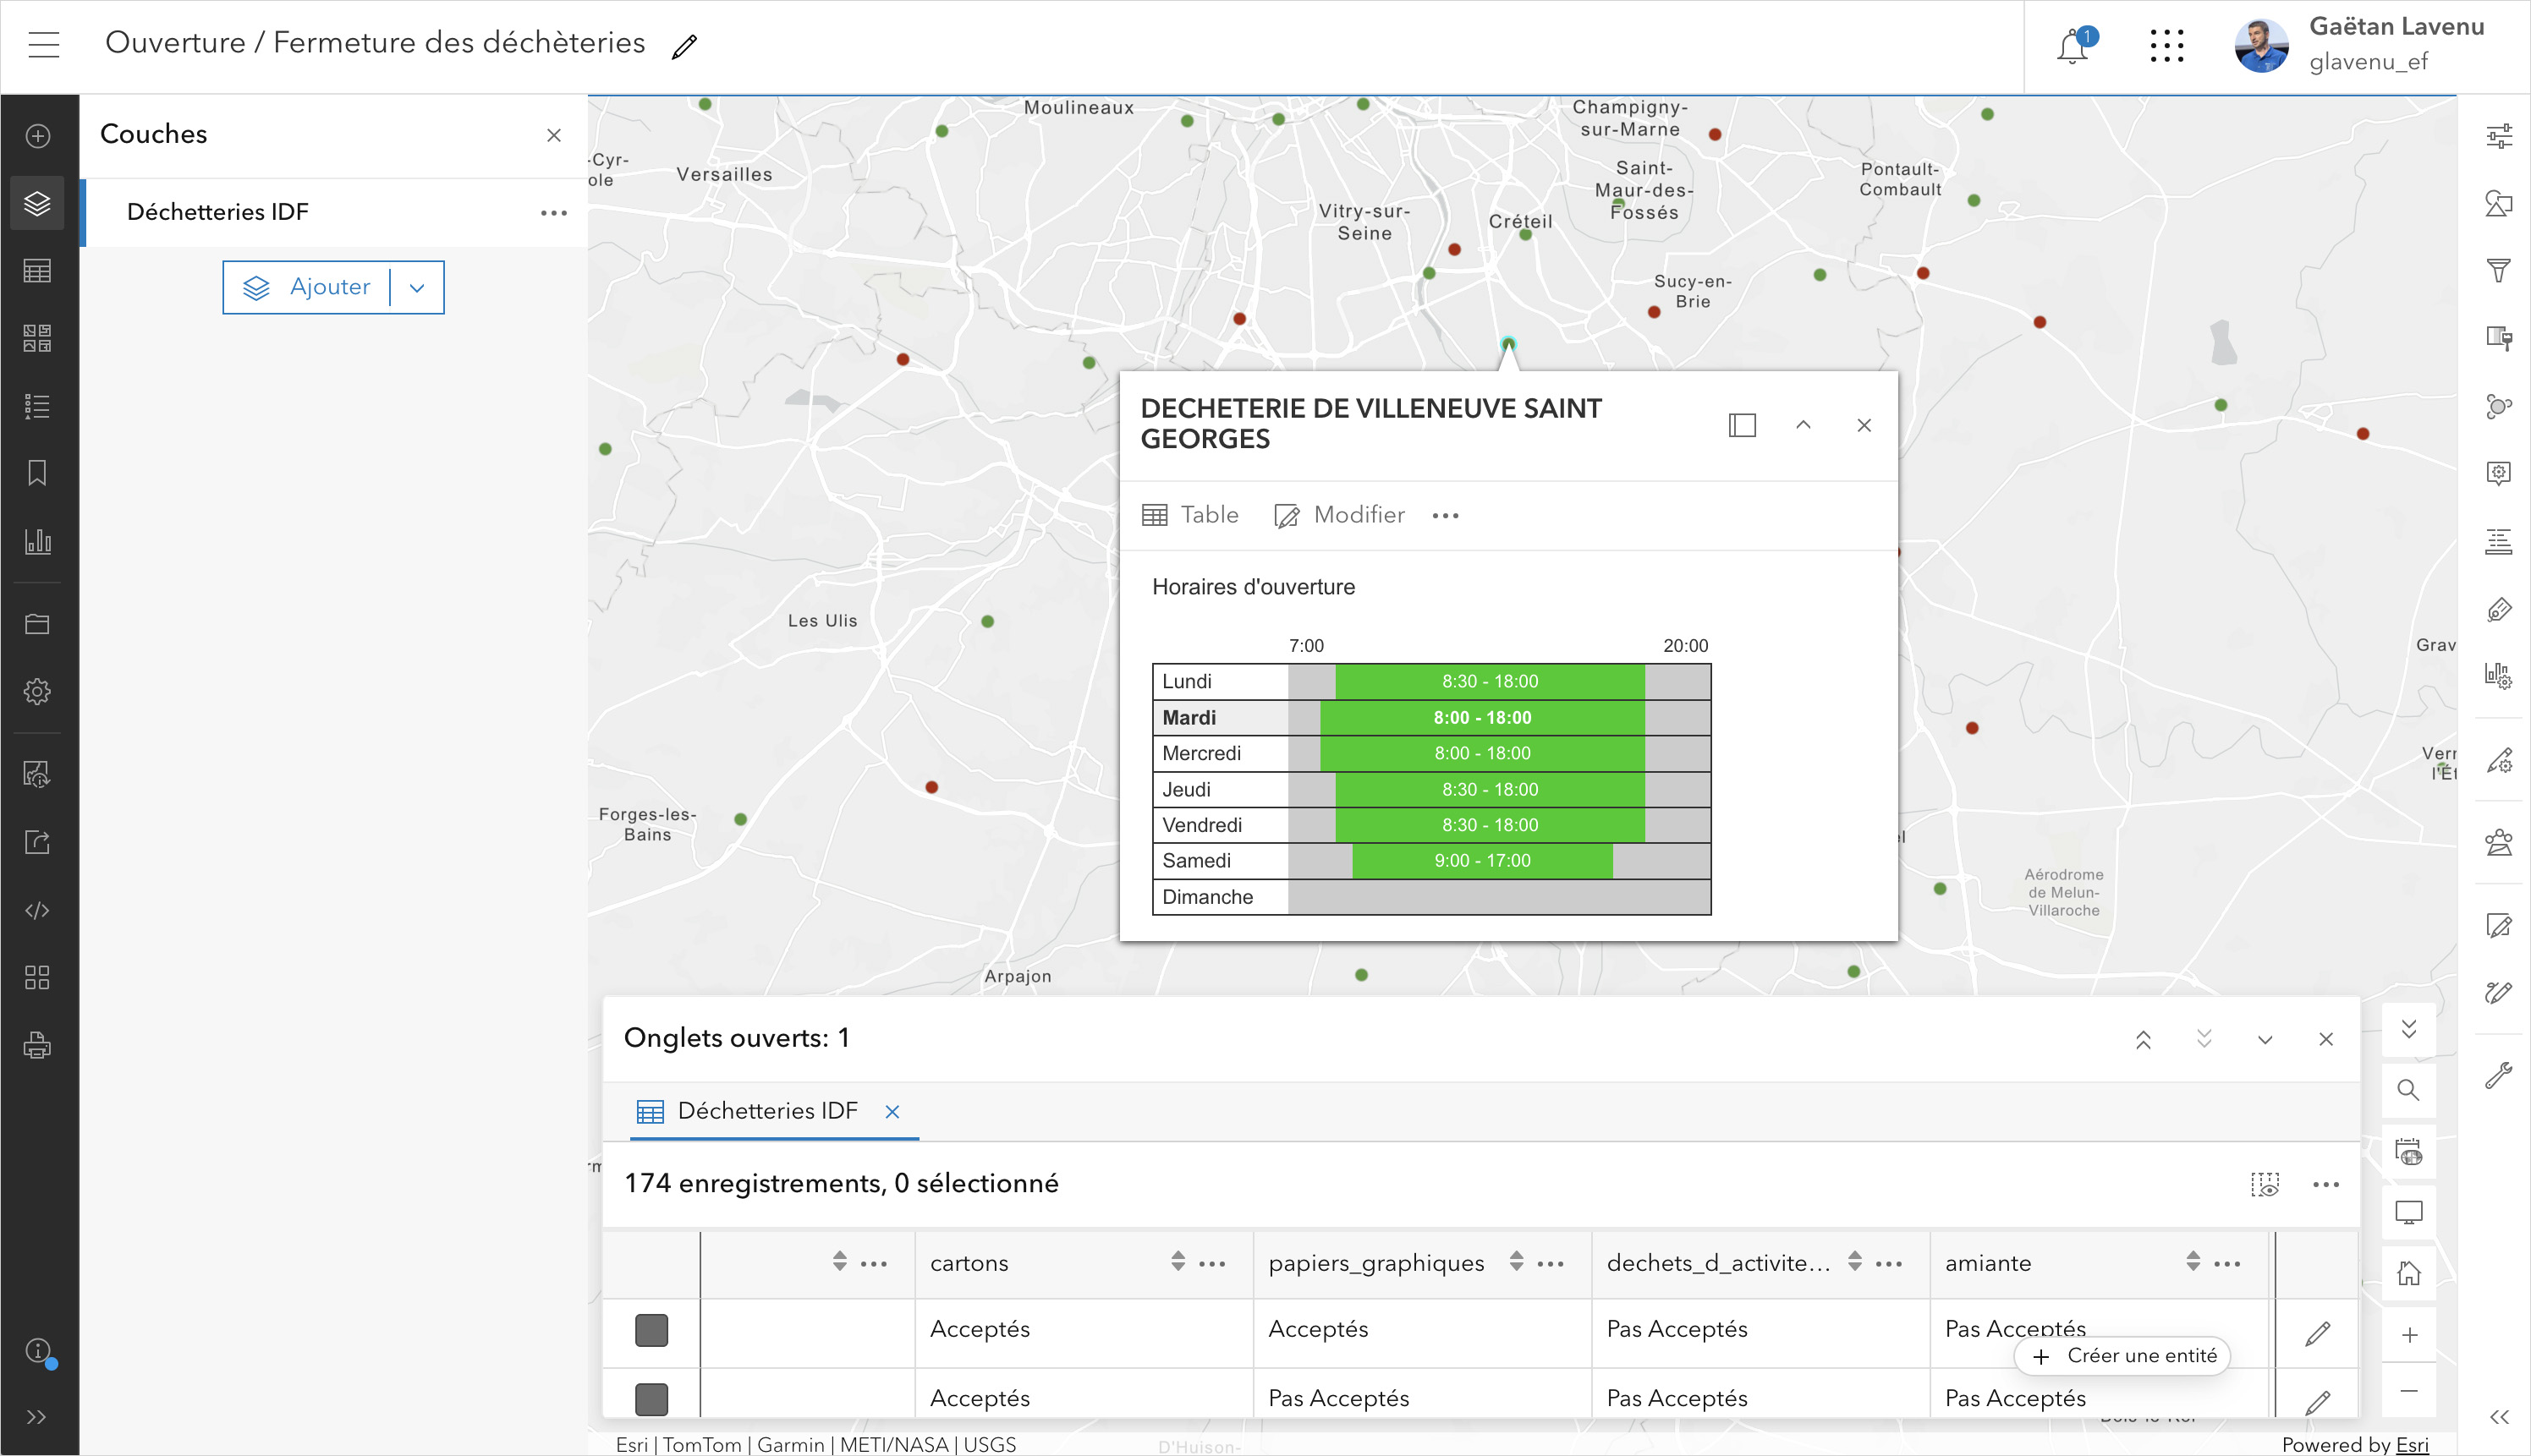Sort the cartons column
This screenshot has height=1456, width=2531.
tap(1178, 1262)
